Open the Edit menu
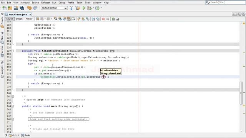246x138 pixels. click(x=9, y=3)
